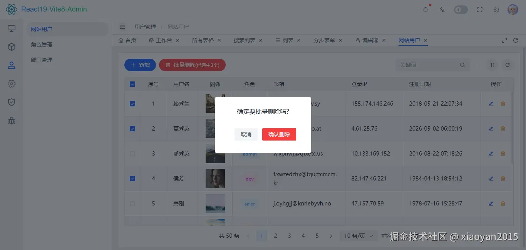Open the user avatar menu
Viewport: 526px width, 250px height.
click(x=513, y=10)
